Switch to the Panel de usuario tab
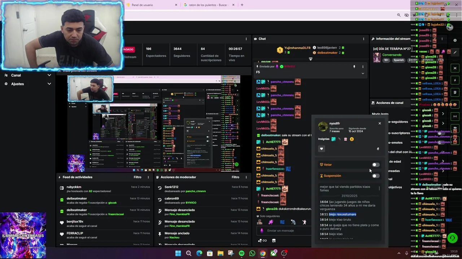462x259 pixels. point(151,5)
